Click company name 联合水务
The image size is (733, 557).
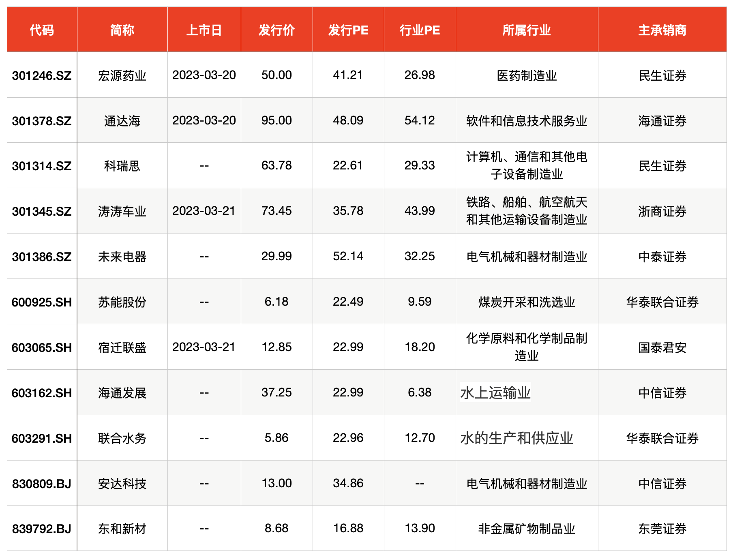[122, 438]
